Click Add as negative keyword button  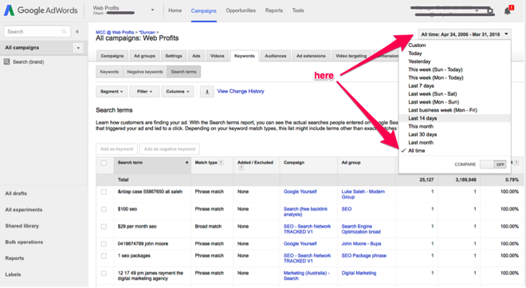tap(170, 149)
